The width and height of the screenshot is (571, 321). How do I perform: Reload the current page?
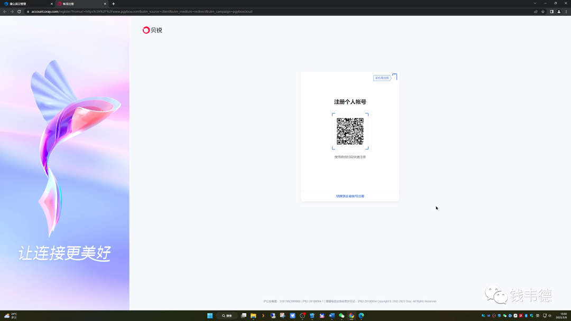(x=20, y=12)
